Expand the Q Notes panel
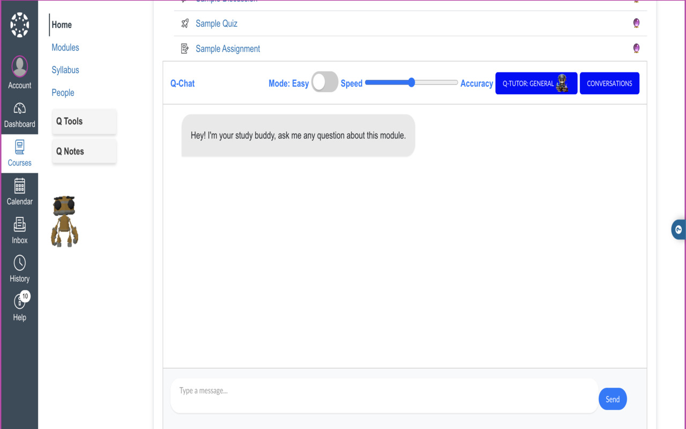Viewport: 686px width, 429px height. point(84,151)
